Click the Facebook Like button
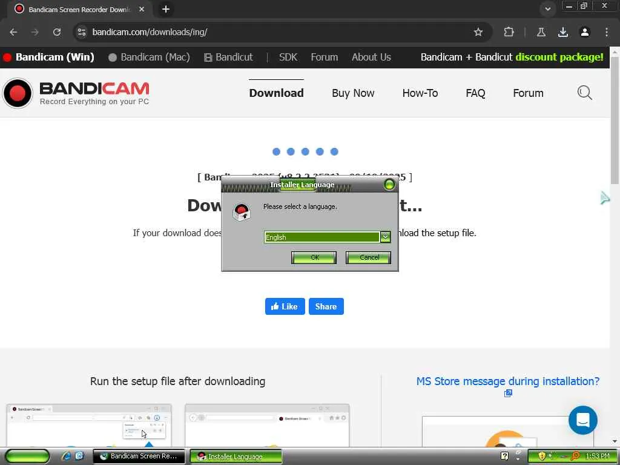This screenshot has width=620, height=465. coord(285,306)
